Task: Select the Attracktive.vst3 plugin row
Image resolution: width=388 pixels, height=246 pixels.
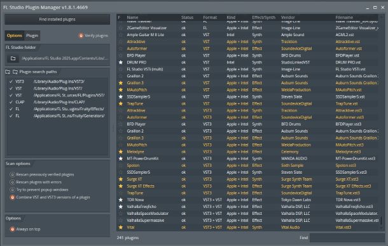Action: (248, 110)
